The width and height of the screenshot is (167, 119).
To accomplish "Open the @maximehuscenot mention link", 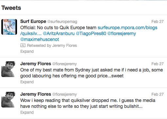I will point(40,39).
